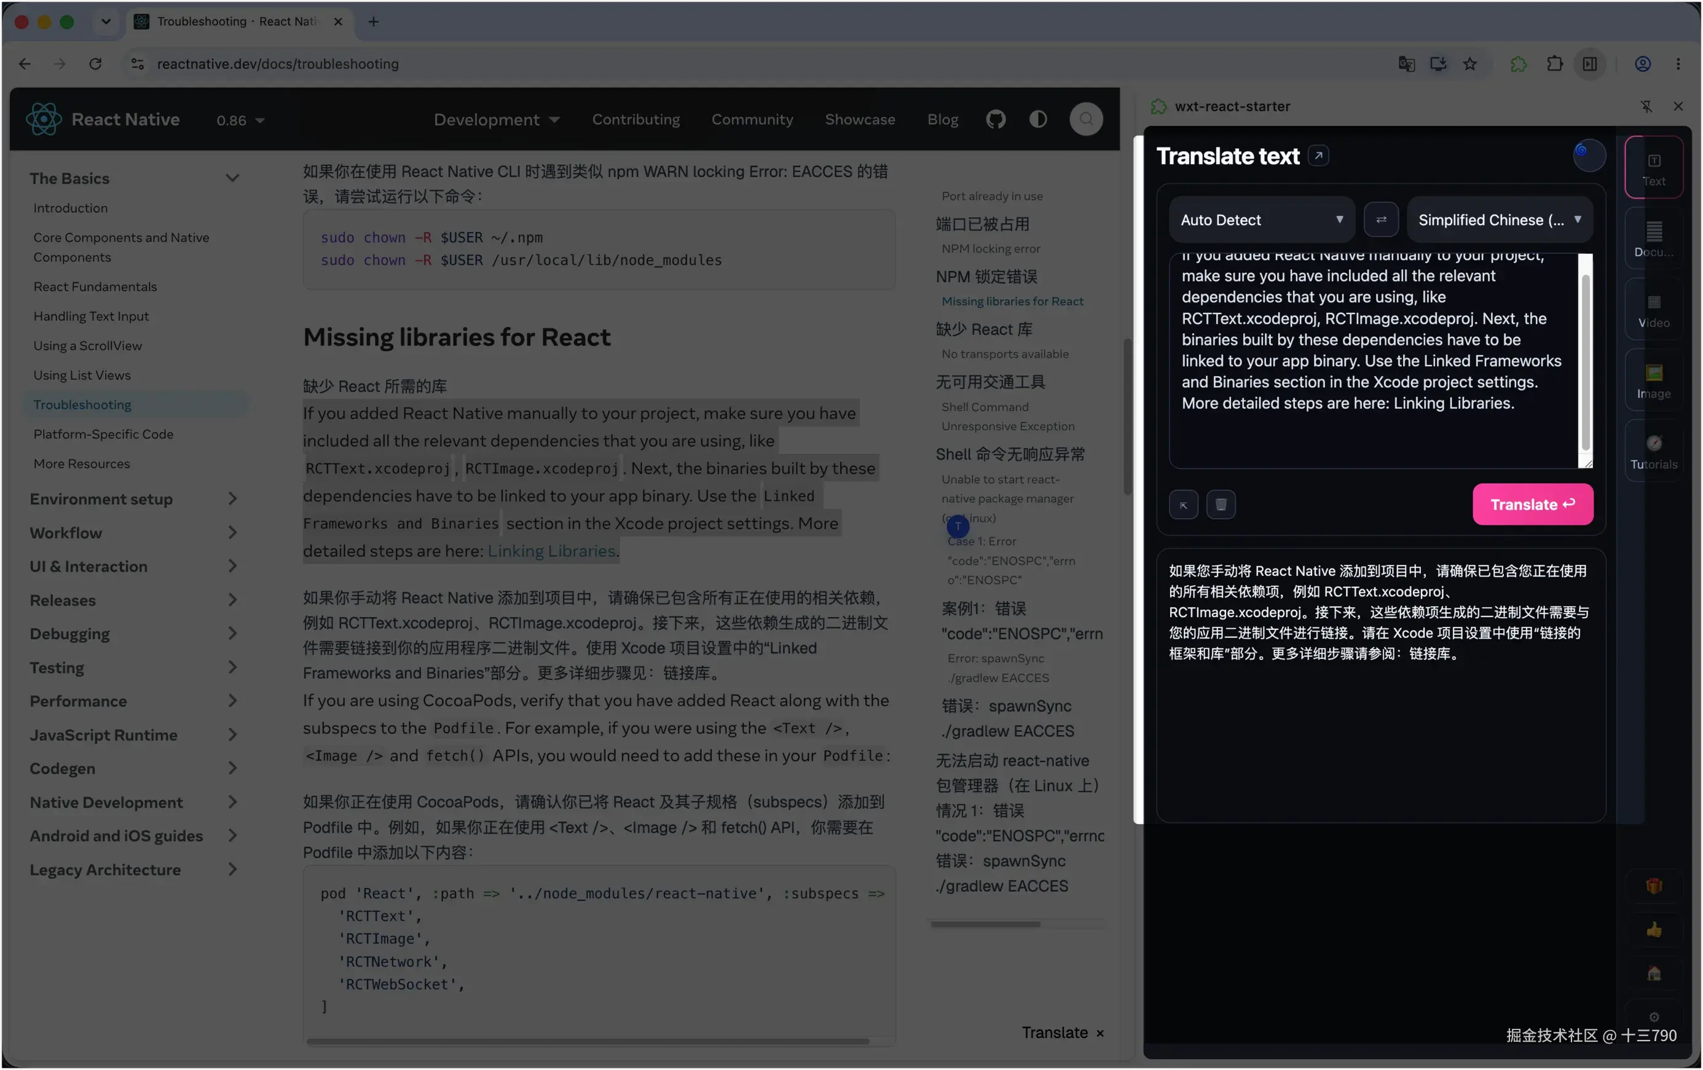
Task: Follow the Linking Libraries link
Action: click(x=551, y=551)
